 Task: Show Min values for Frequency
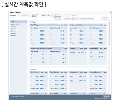[81, 48]
